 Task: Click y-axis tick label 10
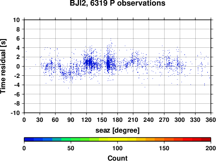coord(16,20)
